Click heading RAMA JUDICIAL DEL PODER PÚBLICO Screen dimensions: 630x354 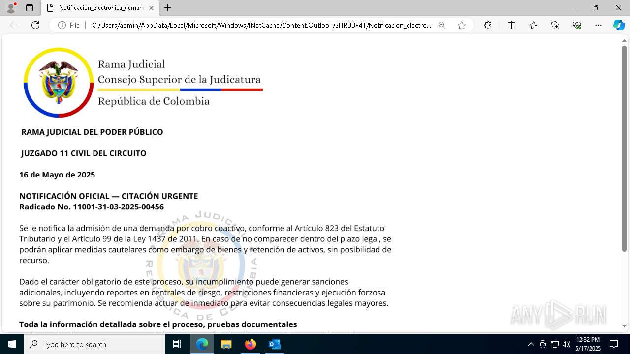pyautogui.click(x=92, y=132)
